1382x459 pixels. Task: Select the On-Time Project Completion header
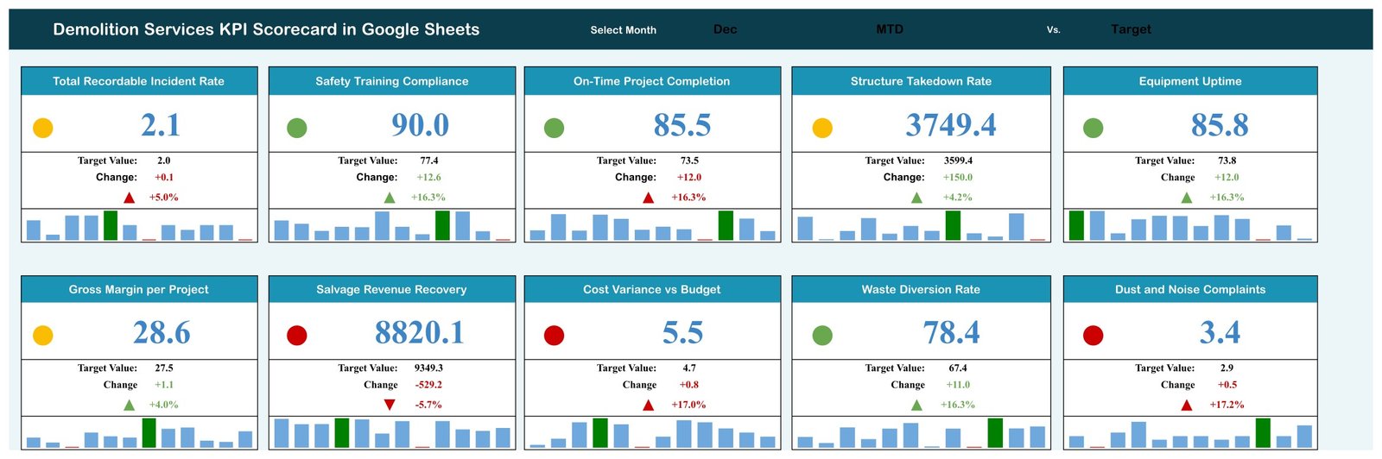coord(652,81)
